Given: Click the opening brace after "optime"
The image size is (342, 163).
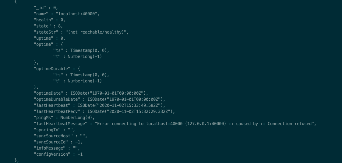Looking at the screenshot, I should tap(62, 45).
